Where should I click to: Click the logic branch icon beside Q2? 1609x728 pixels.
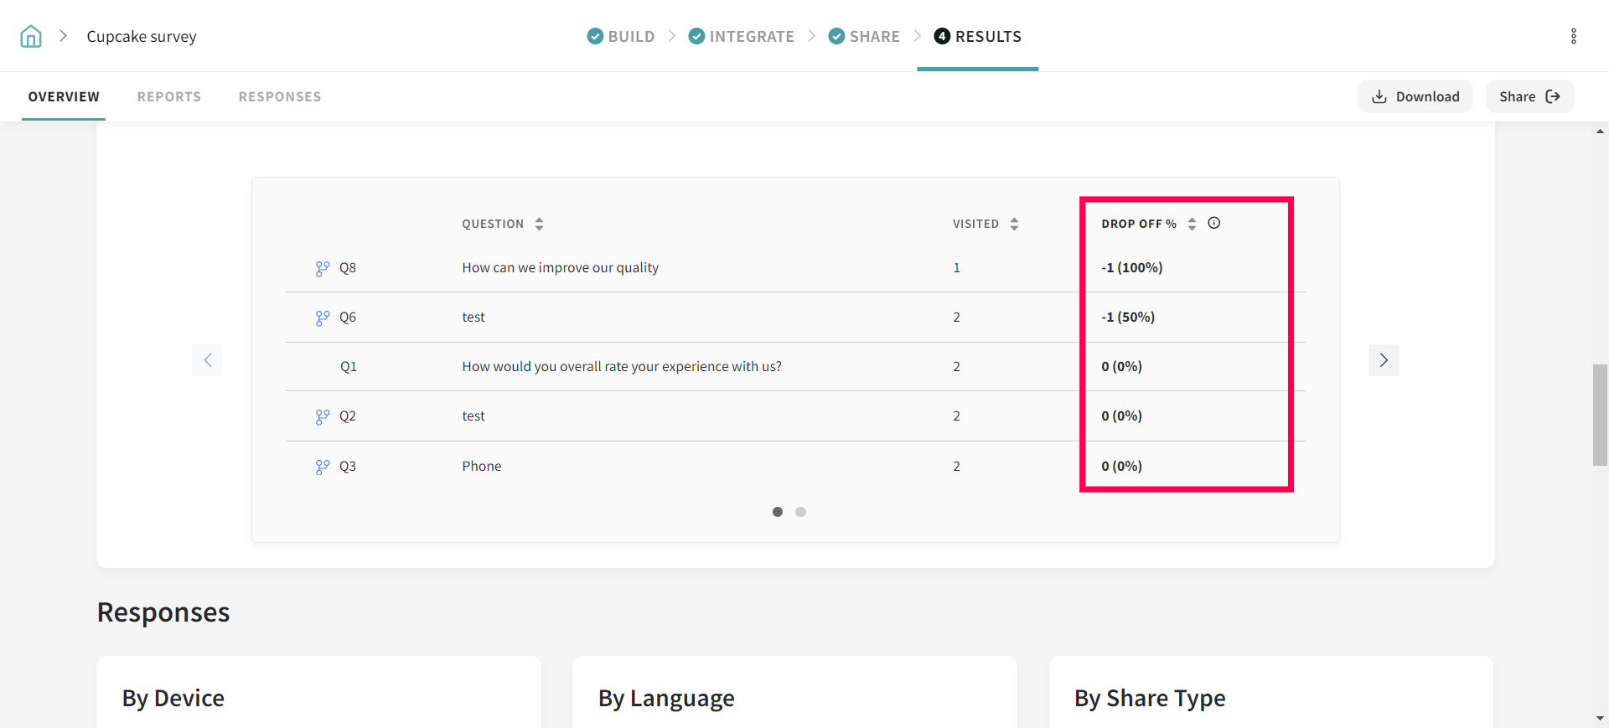click(x=323, y=416)
